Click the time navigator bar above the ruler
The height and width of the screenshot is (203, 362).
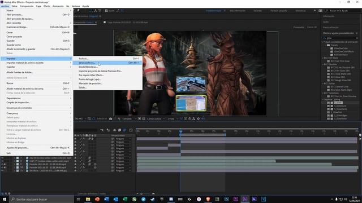tap(247, 129)
